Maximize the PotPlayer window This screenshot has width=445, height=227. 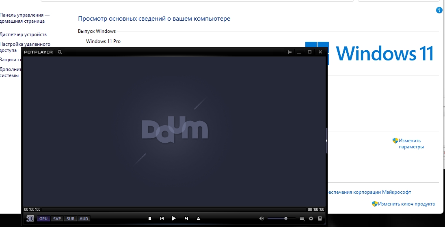pyautogui.click(x=310, y=52)
